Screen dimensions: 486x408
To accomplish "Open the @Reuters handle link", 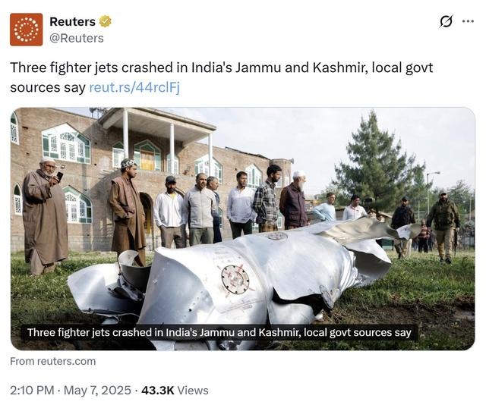I will coord(77,38).
